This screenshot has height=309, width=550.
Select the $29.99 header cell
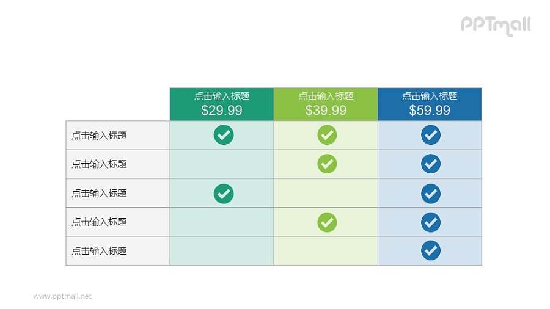pyautogui.click(x=222, y=104)
